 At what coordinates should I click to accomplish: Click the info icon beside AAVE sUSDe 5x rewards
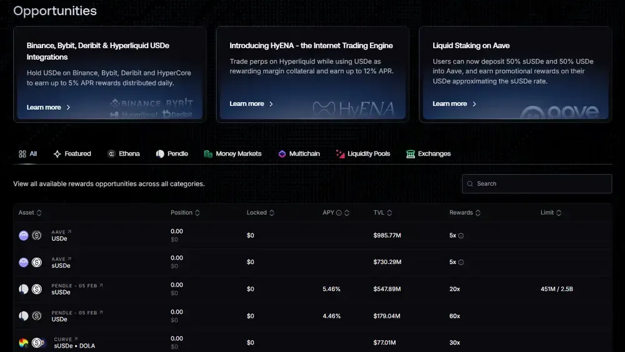pos(461,262)
